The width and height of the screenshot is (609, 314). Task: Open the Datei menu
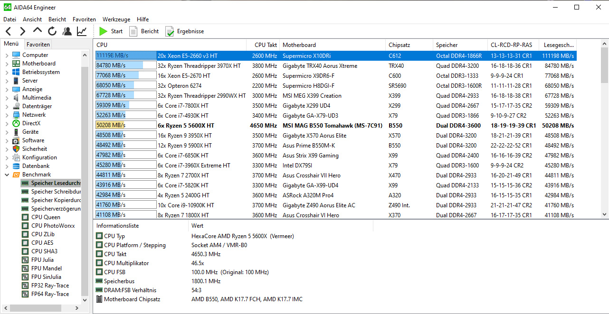coord(10,19)
